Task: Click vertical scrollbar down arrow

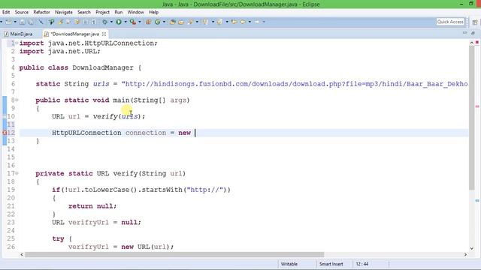Action: [x=472, y=248]
